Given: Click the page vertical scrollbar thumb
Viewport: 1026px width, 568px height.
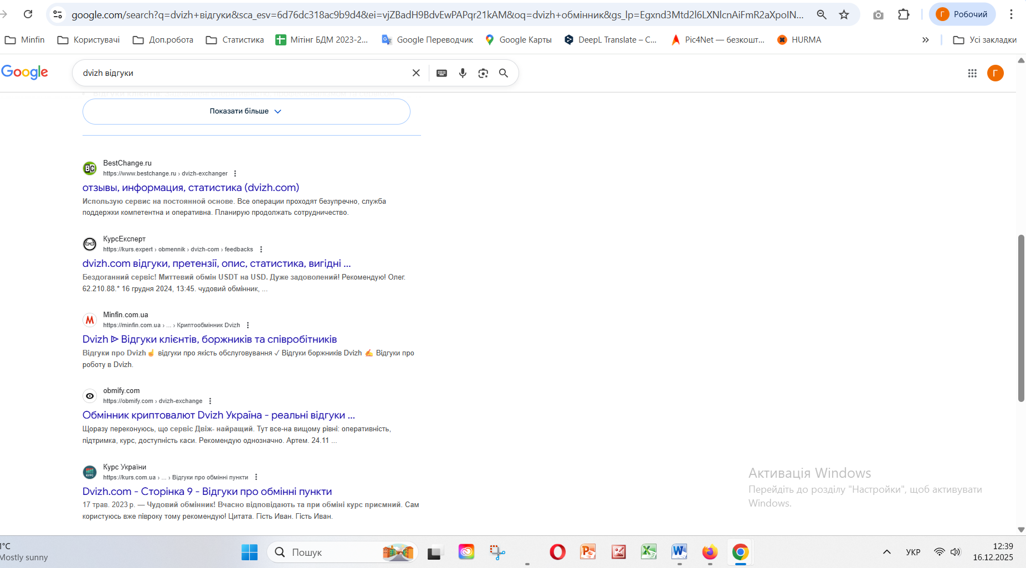Looking at the screenshot, I should (x=1021, y=318).
